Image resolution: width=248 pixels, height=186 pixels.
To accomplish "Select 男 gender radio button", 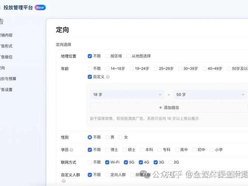I will [x=107, y=137].
